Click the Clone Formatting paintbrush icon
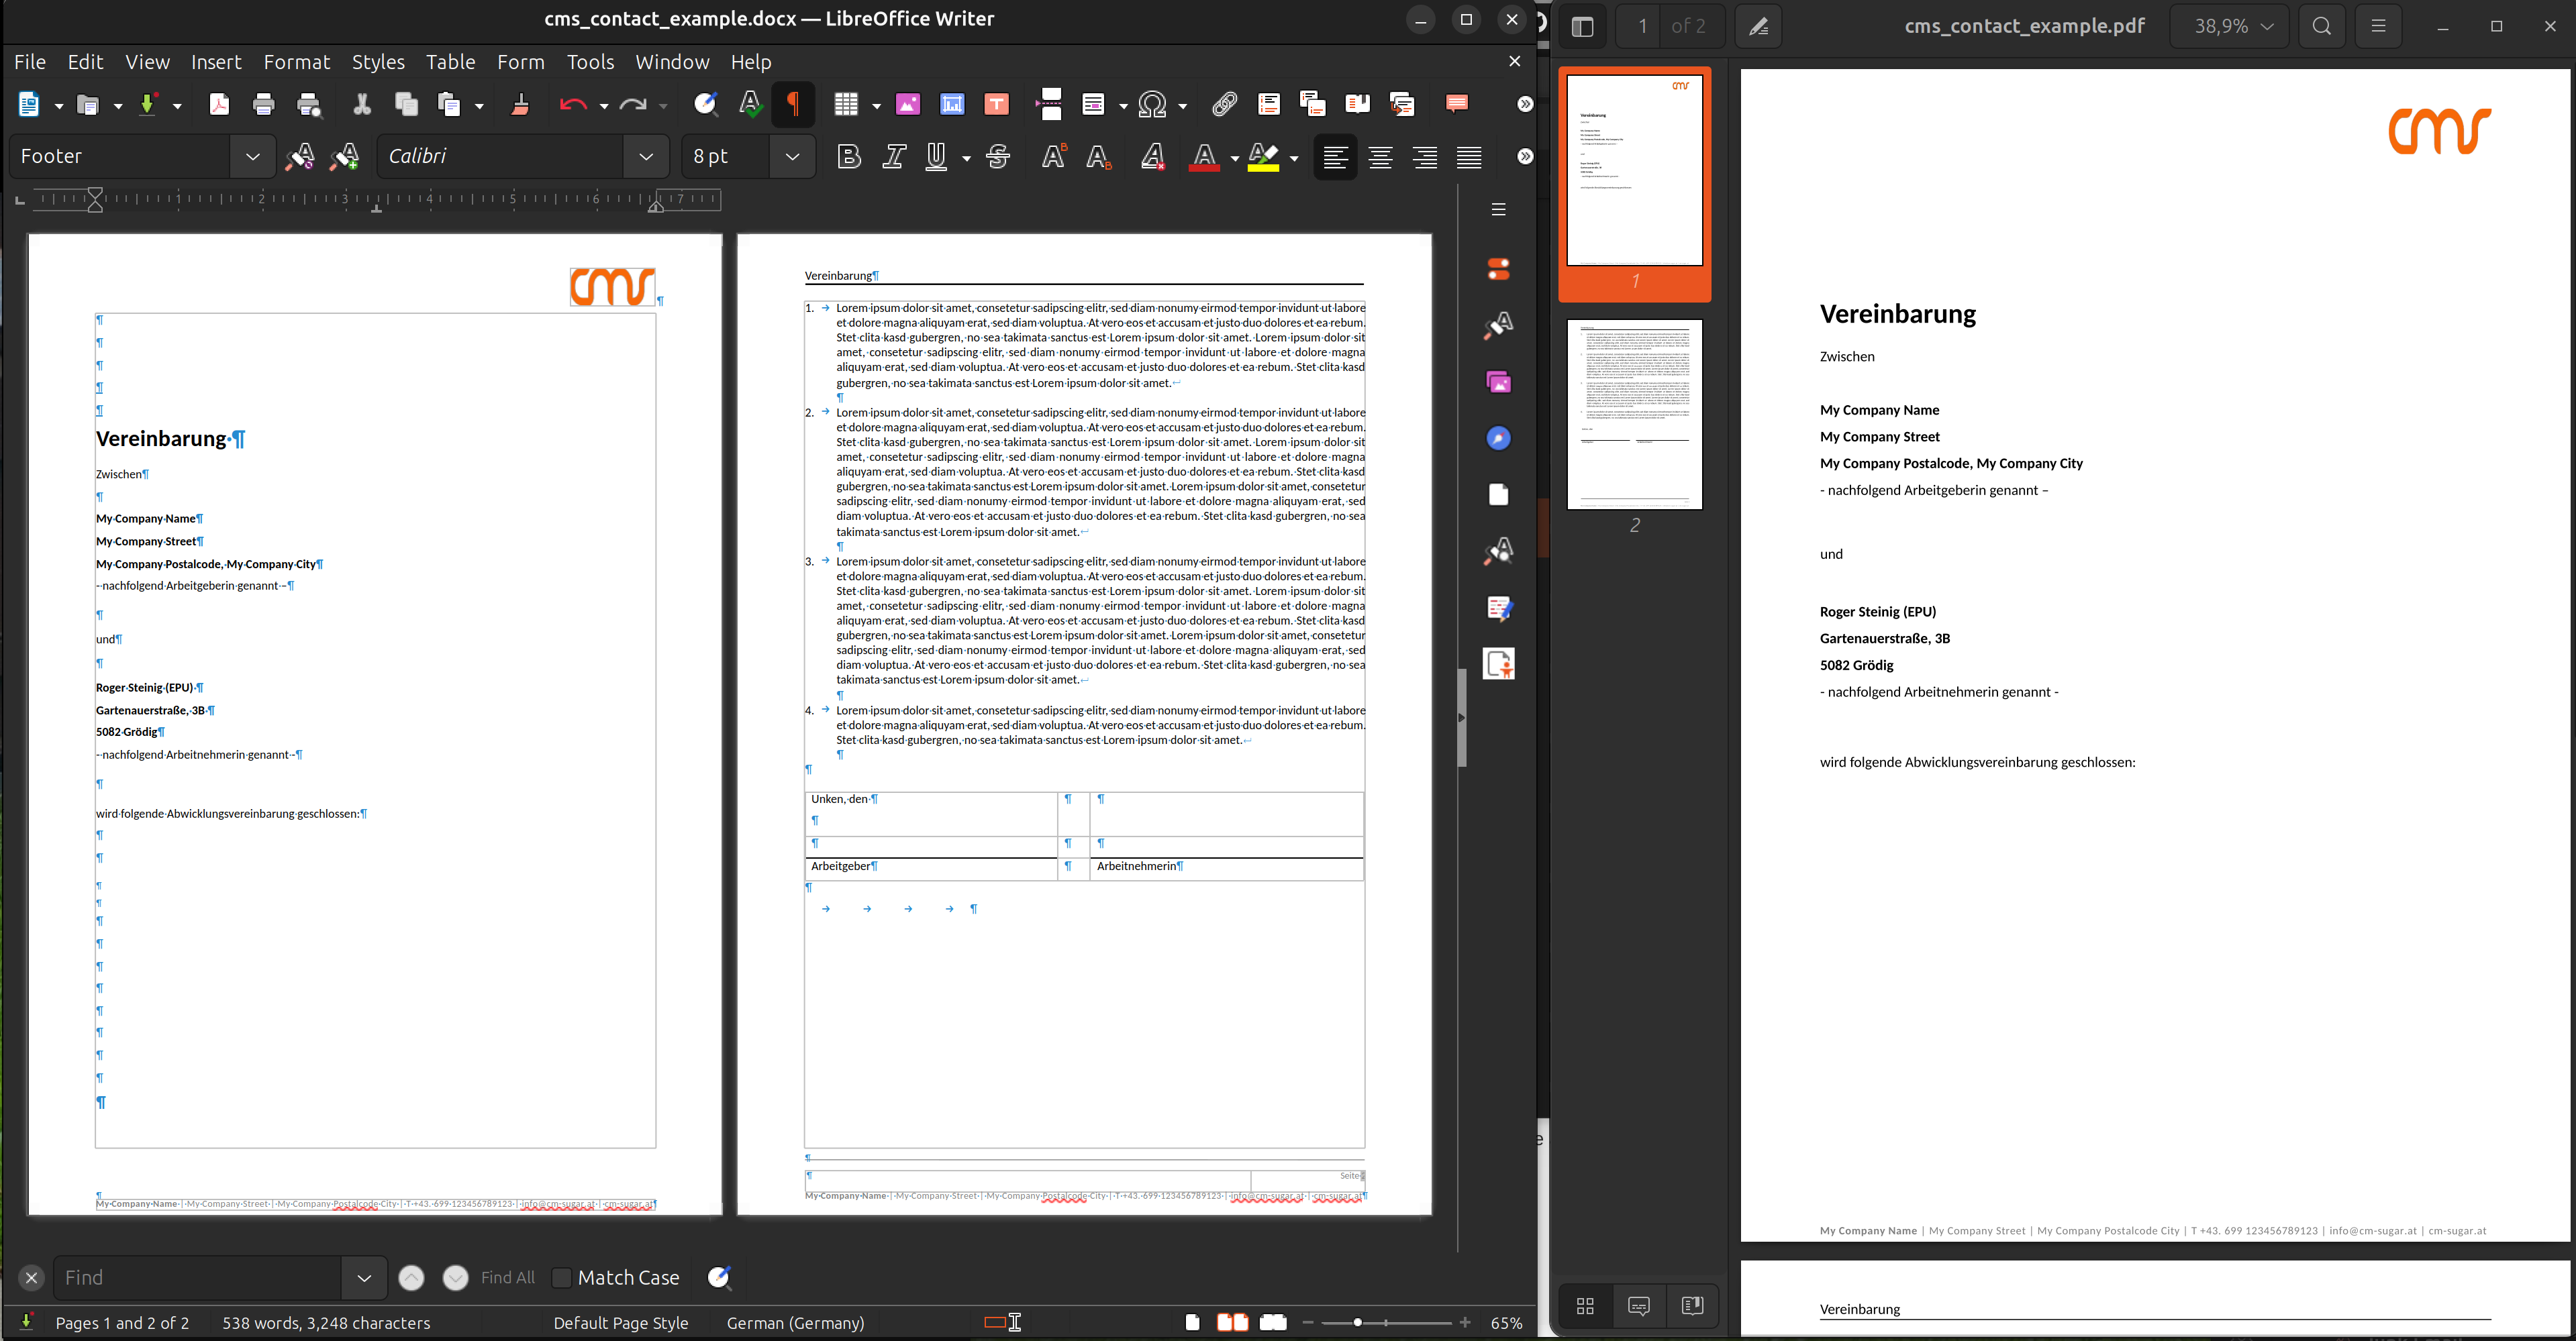The image size is (2576, 1341). pyautogui.click(x=520, y=104)
